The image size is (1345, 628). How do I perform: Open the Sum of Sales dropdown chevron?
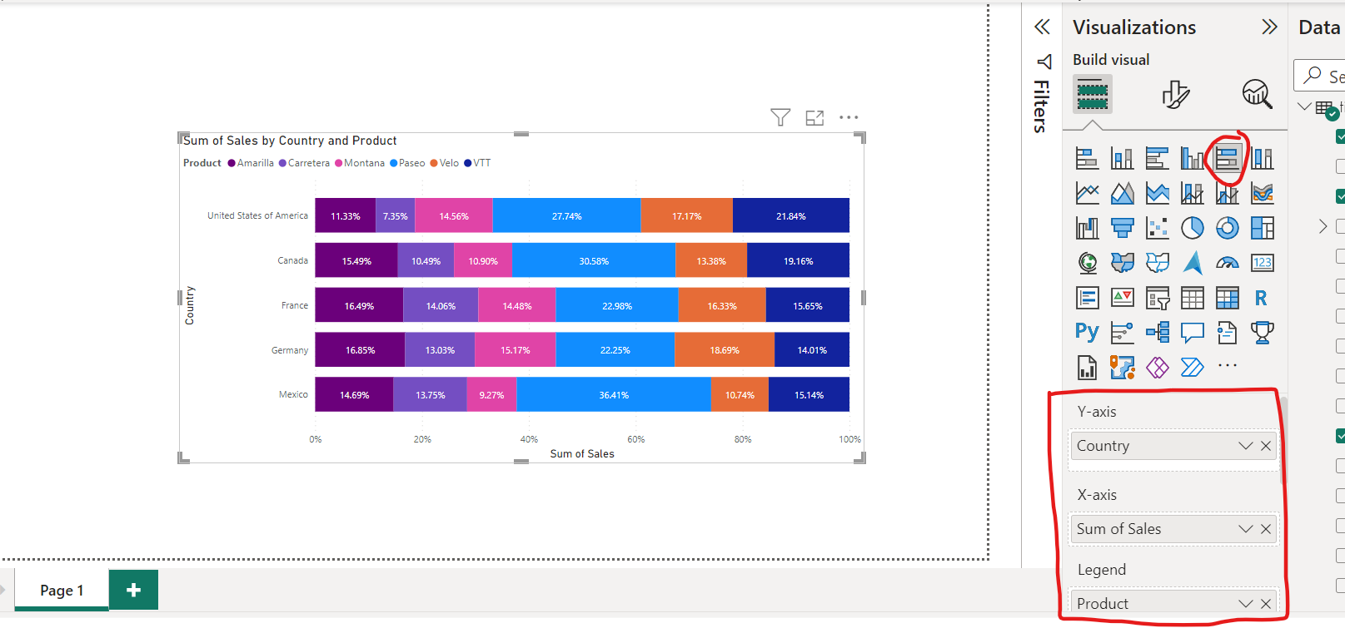1246,529
